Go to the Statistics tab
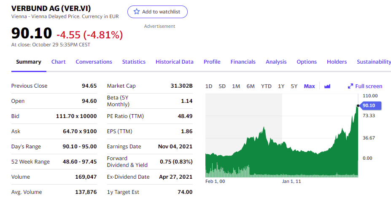 134,62
